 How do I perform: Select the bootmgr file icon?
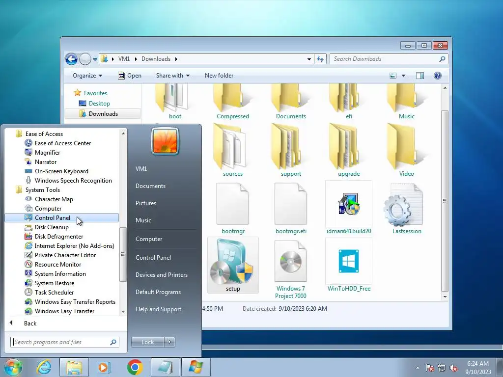click(x=232, y=204)
